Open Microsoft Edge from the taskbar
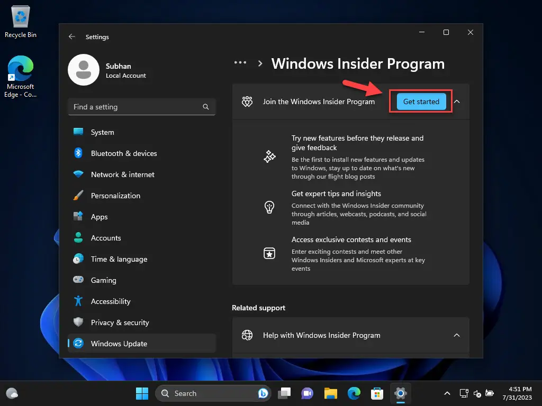Viewport: 542px width, 406px height. (354, 393)
